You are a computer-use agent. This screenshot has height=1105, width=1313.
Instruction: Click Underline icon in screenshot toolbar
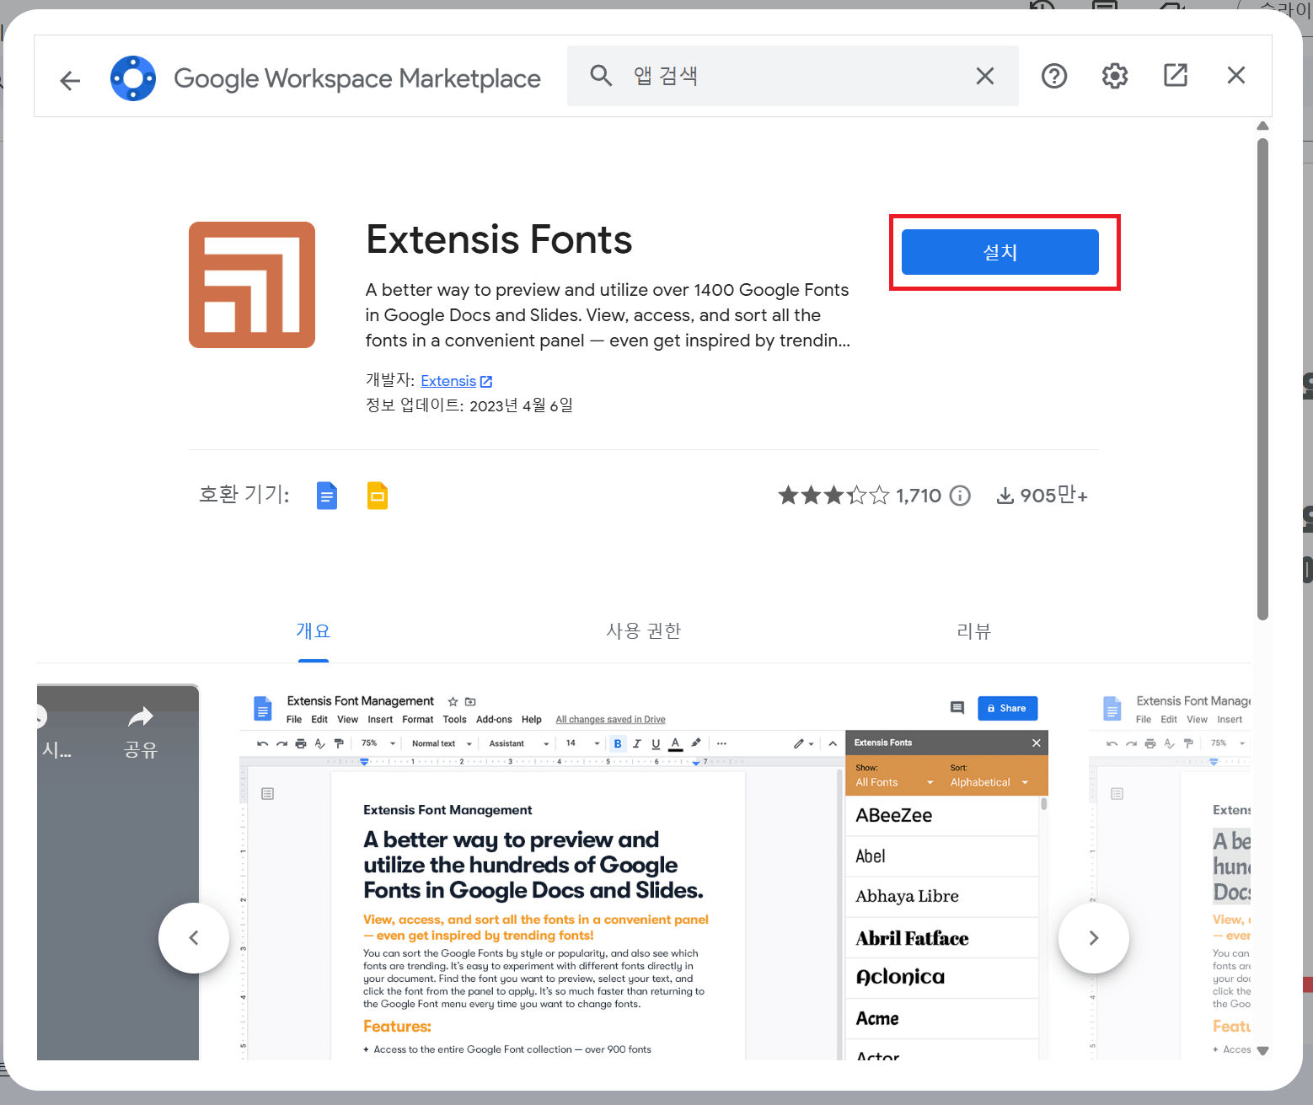click(656, 743)
